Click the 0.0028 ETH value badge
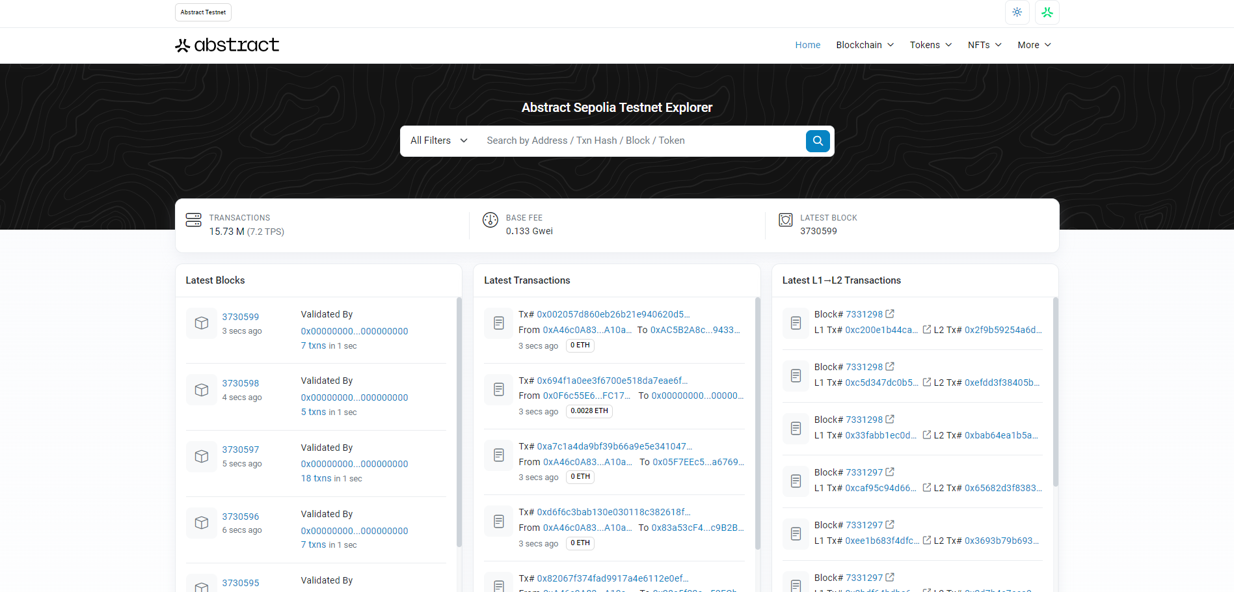Screen dimensions: 1234x592 pyautogui.click(x=589, y=411)
